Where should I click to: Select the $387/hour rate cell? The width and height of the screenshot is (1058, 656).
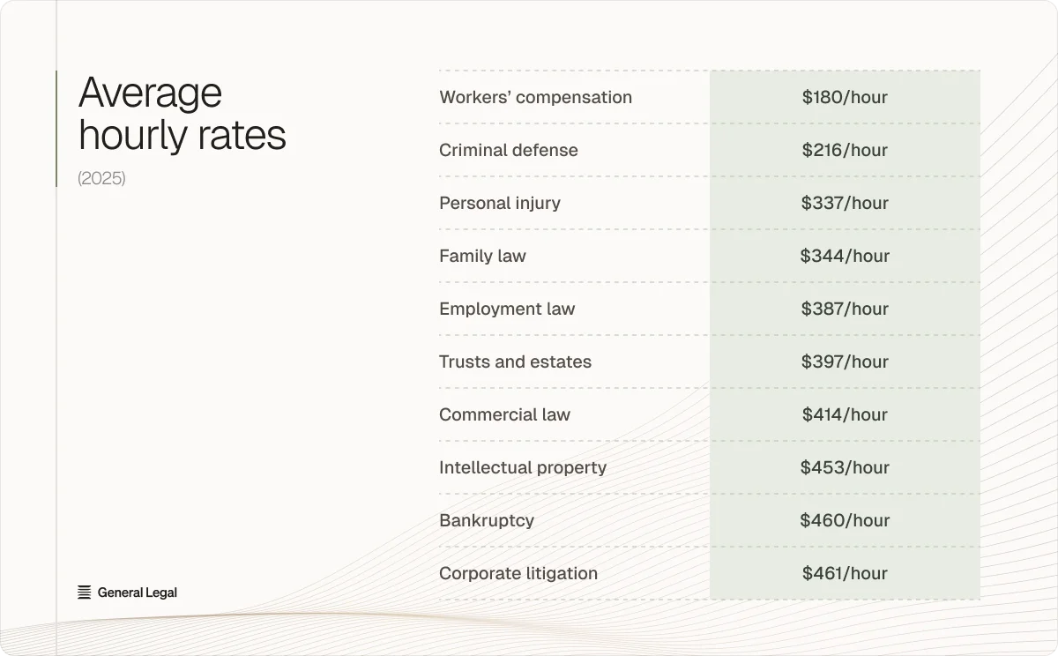(845, 309)
